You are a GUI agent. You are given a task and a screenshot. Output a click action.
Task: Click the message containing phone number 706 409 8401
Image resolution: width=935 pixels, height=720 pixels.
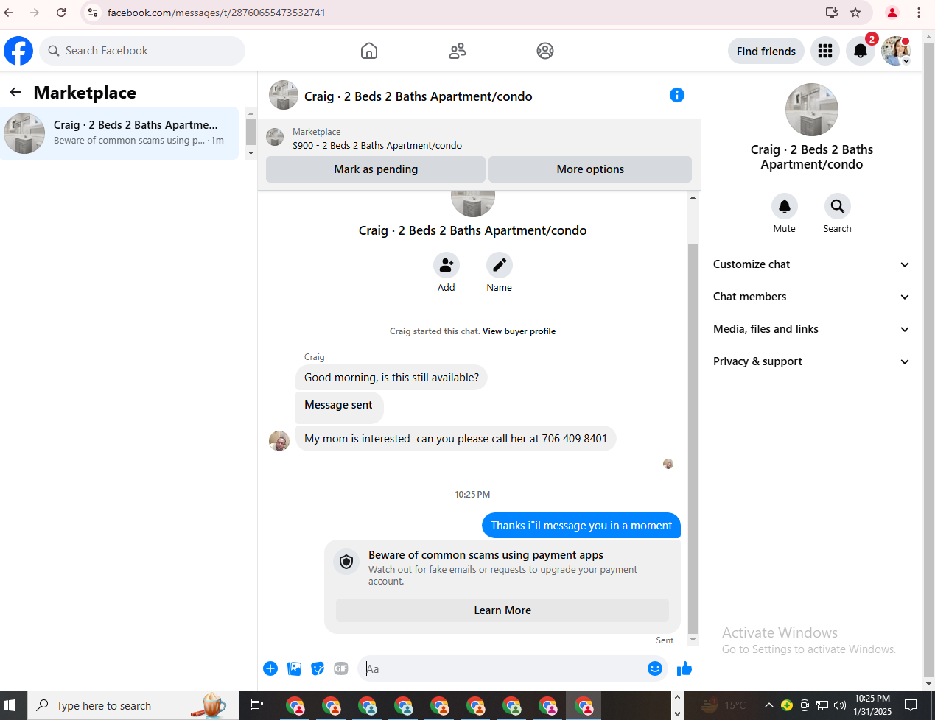click(x=455, y=439)
